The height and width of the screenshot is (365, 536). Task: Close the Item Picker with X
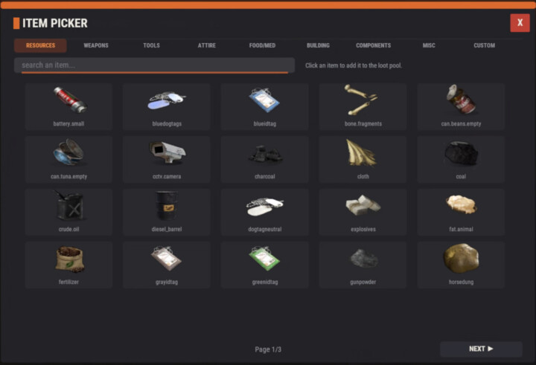tap(520, 23)
